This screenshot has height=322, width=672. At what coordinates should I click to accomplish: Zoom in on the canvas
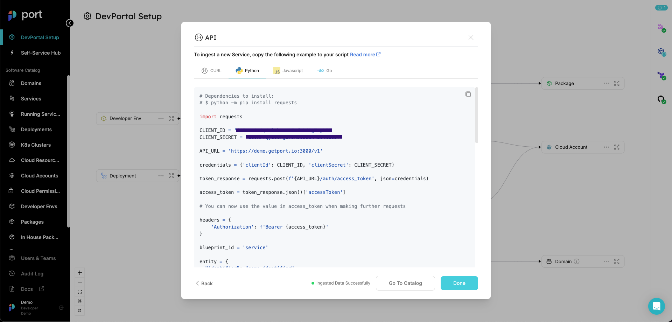(80, 273)
